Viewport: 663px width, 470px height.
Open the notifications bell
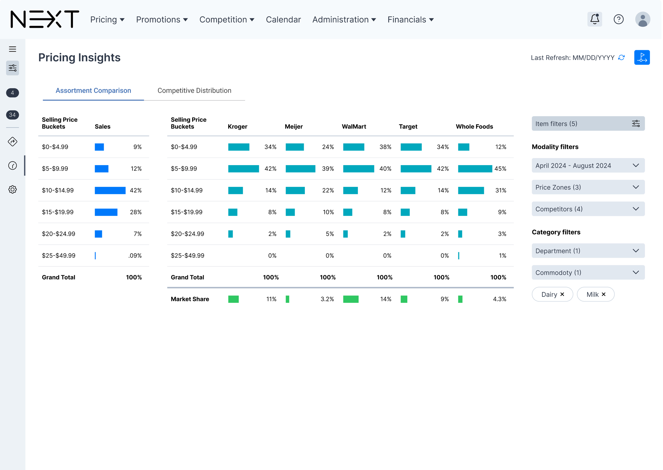point(595,19)
